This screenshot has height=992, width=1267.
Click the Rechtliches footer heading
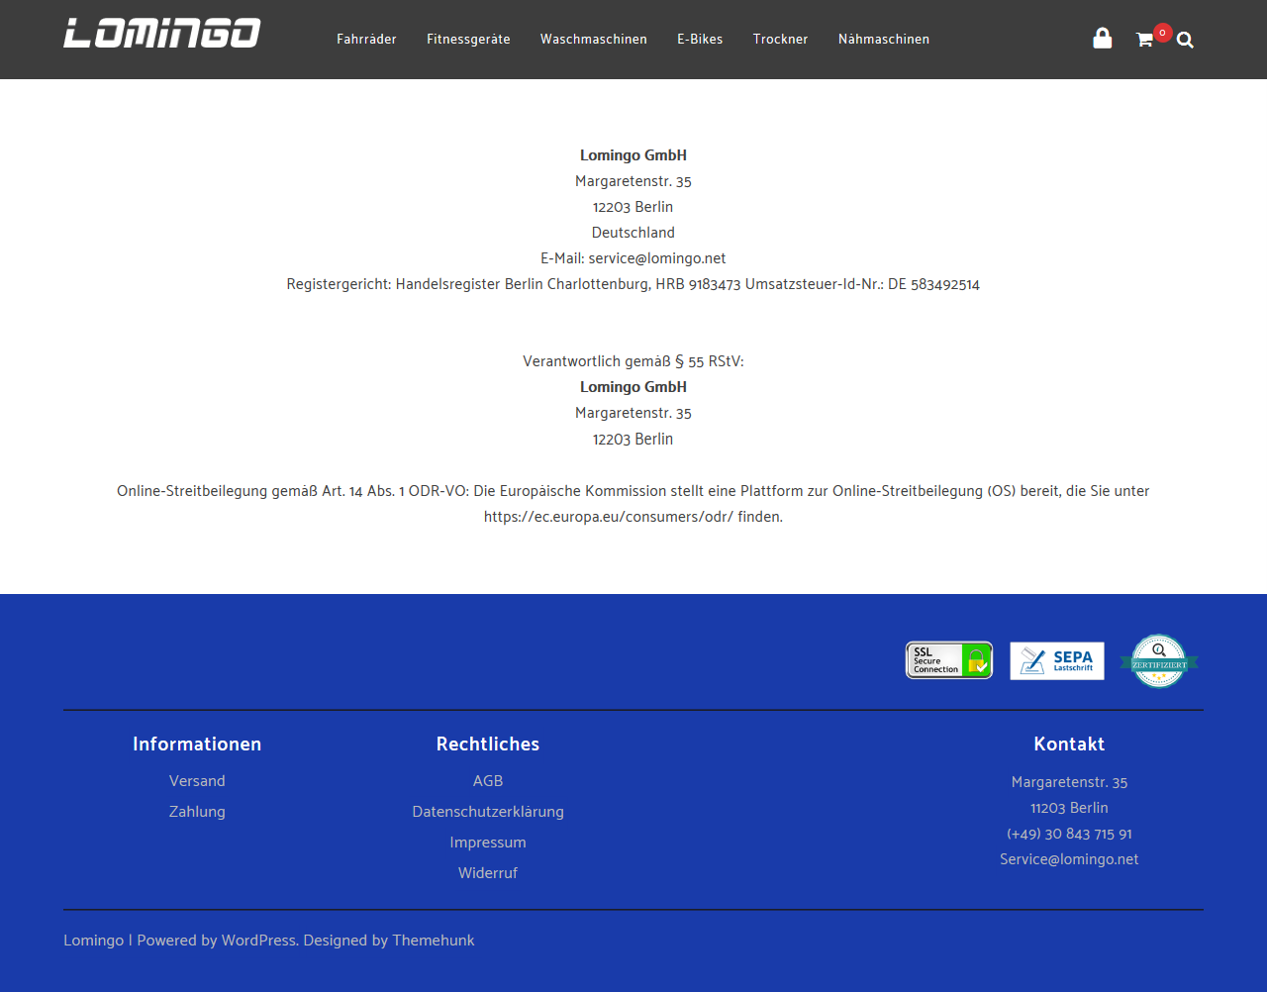pyautogui.click(x=488, y=744)
